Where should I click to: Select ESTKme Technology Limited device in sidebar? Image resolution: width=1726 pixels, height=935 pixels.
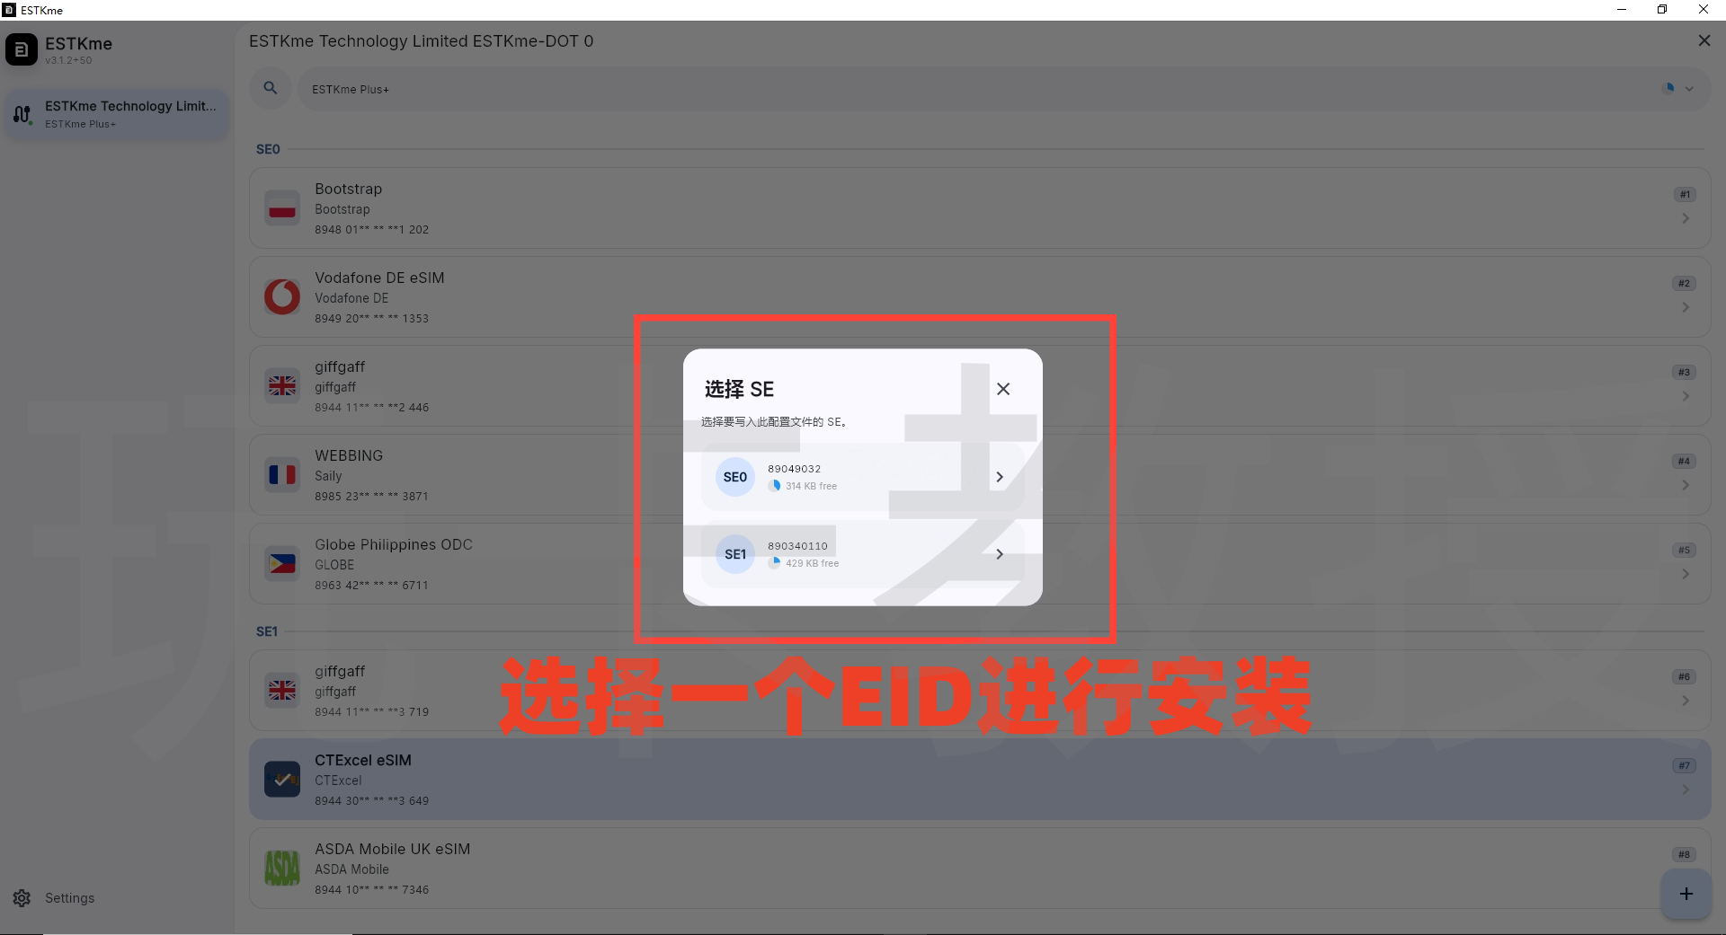coord(117,114)
